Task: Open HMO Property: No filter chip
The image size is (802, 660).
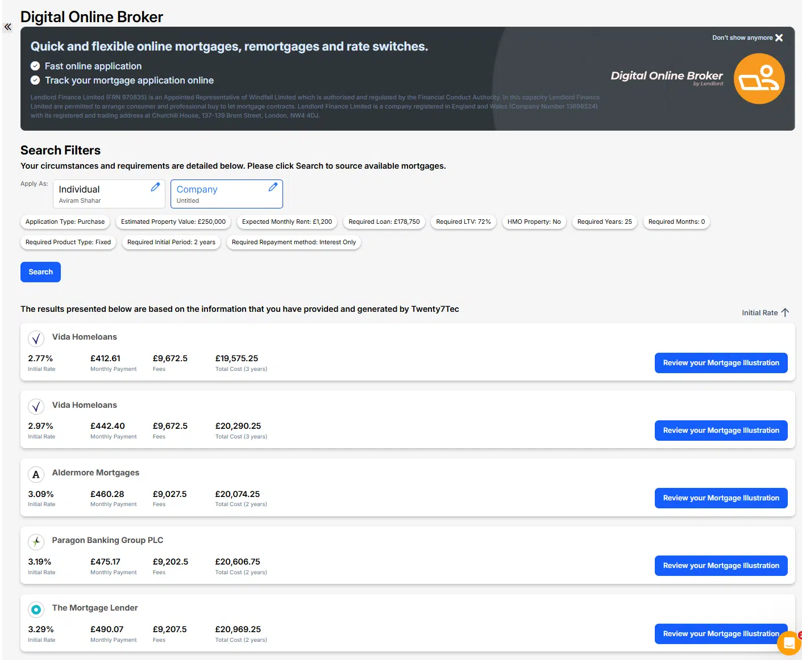Action: tap(534, 222)
